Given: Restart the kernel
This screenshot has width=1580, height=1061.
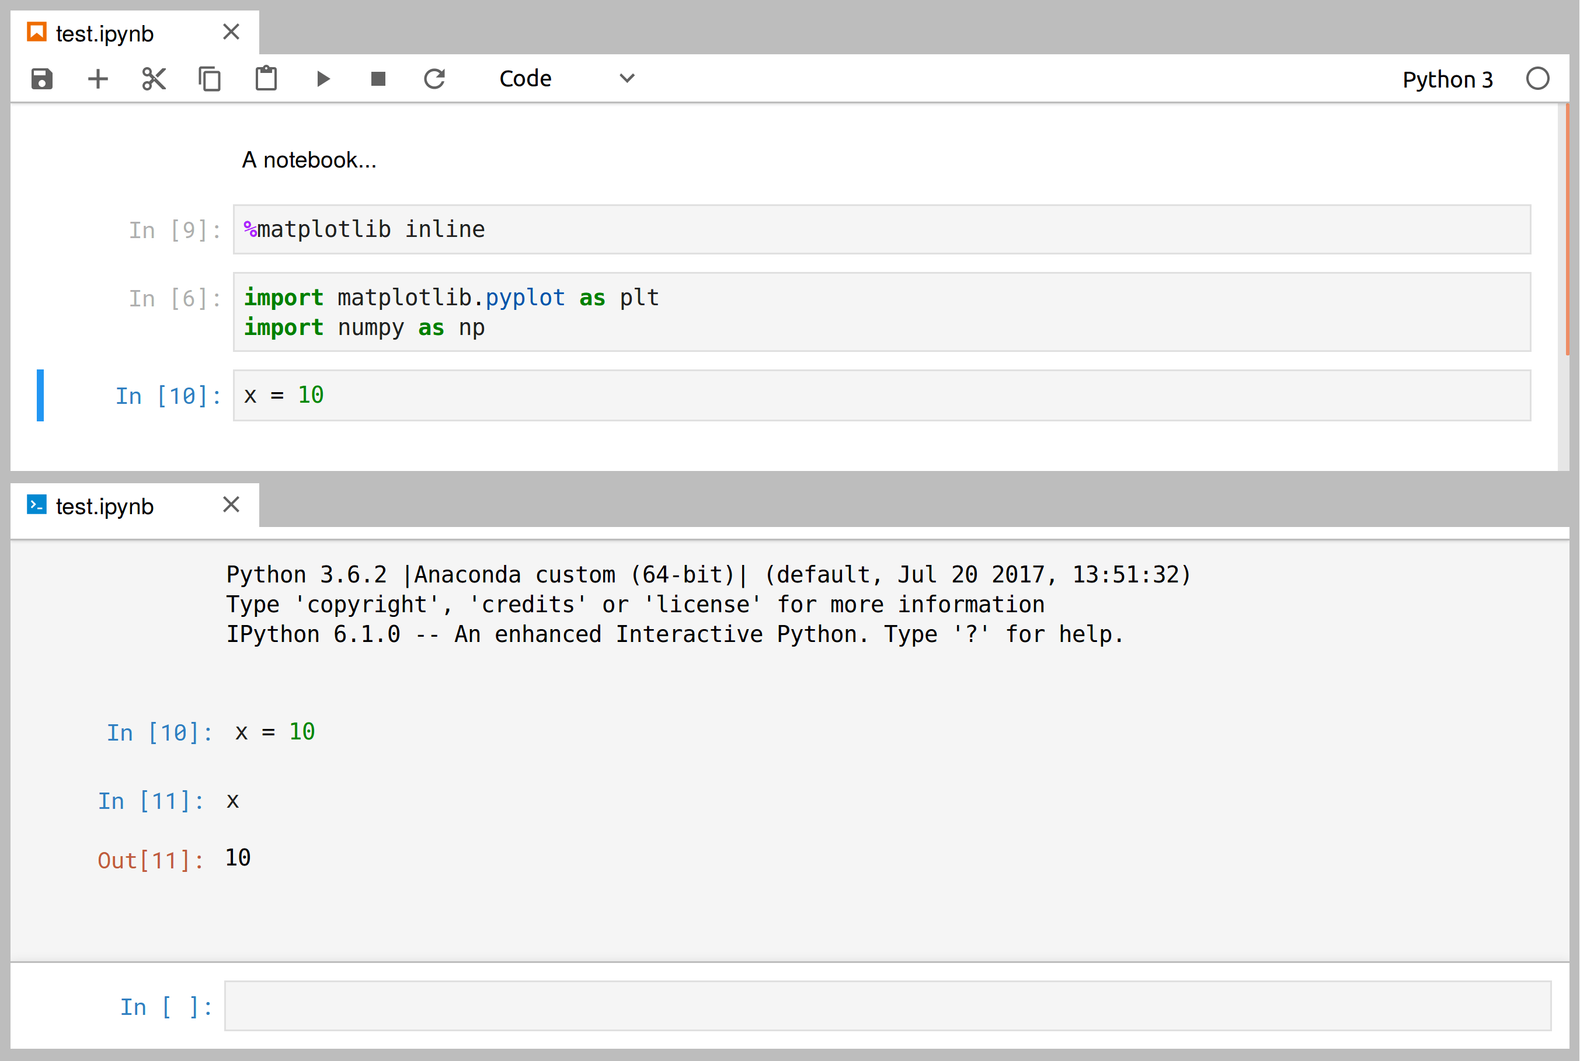Looking at the screenshot, I should (x=434, y=78).
